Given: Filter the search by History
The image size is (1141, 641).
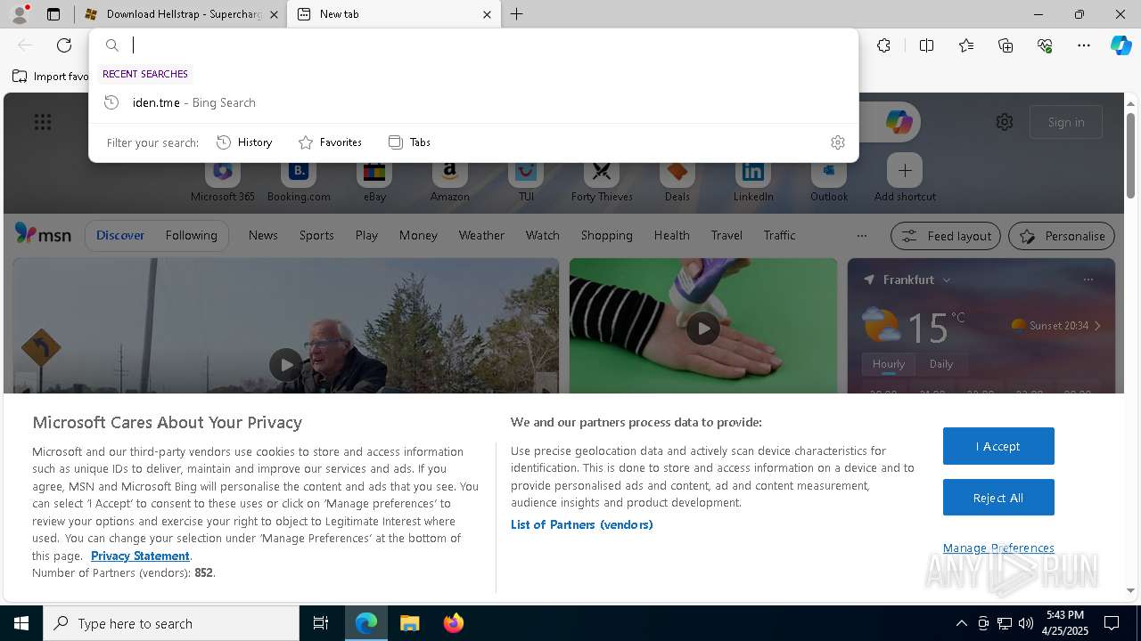Looking at the screenshot, I should [x=244, y=142].
